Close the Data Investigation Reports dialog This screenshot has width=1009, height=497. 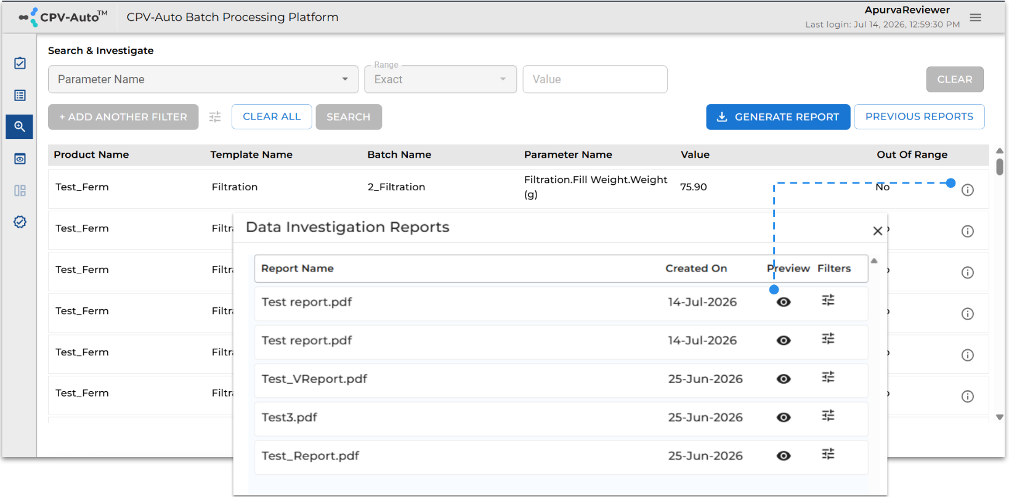pos(878,231)
